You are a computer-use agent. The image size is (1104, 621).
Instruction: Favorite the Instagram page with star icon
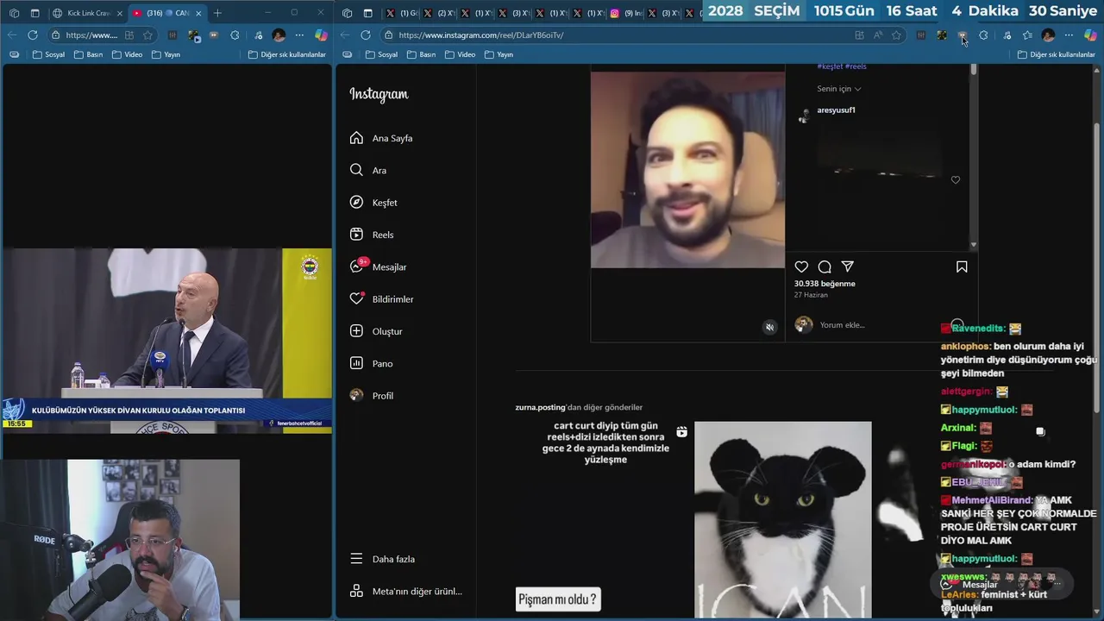896,35
